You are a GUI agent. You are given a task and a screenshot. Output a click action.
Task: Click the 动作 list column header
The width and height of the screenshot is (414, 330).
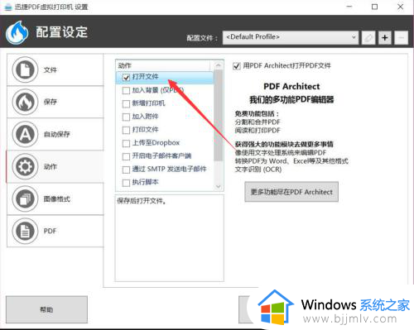tap(163, 65)
